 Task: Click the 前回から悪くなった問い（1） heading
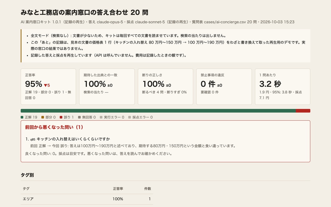point(54,127)
